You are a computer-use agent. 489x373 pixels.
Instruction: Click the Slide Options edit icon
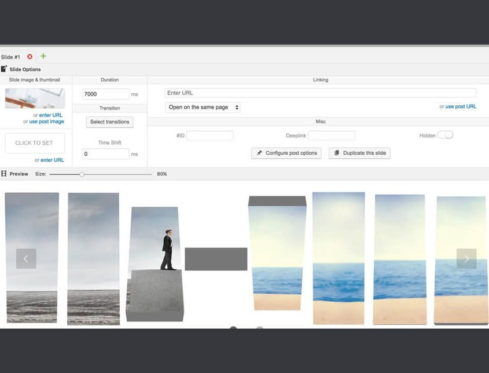point(4,69)
